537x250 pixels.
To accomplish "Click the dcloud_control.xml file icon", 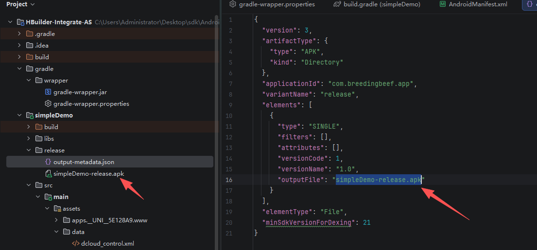I will pos(76,244).
